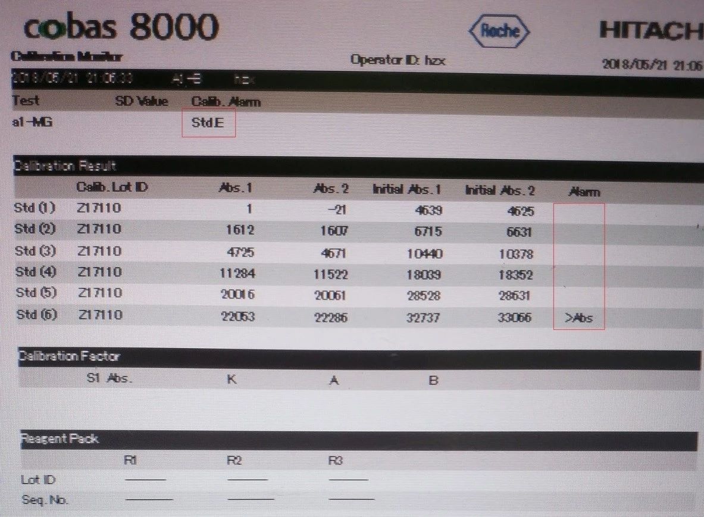Click the 11284 absorbance value
The width and height of the screenshot is (704, 517).
(x=237, y=273)
